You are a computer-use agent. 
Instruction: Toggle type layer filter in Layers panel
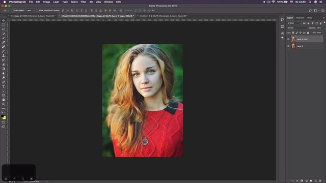pyautogui.click(x=312, y=23)
